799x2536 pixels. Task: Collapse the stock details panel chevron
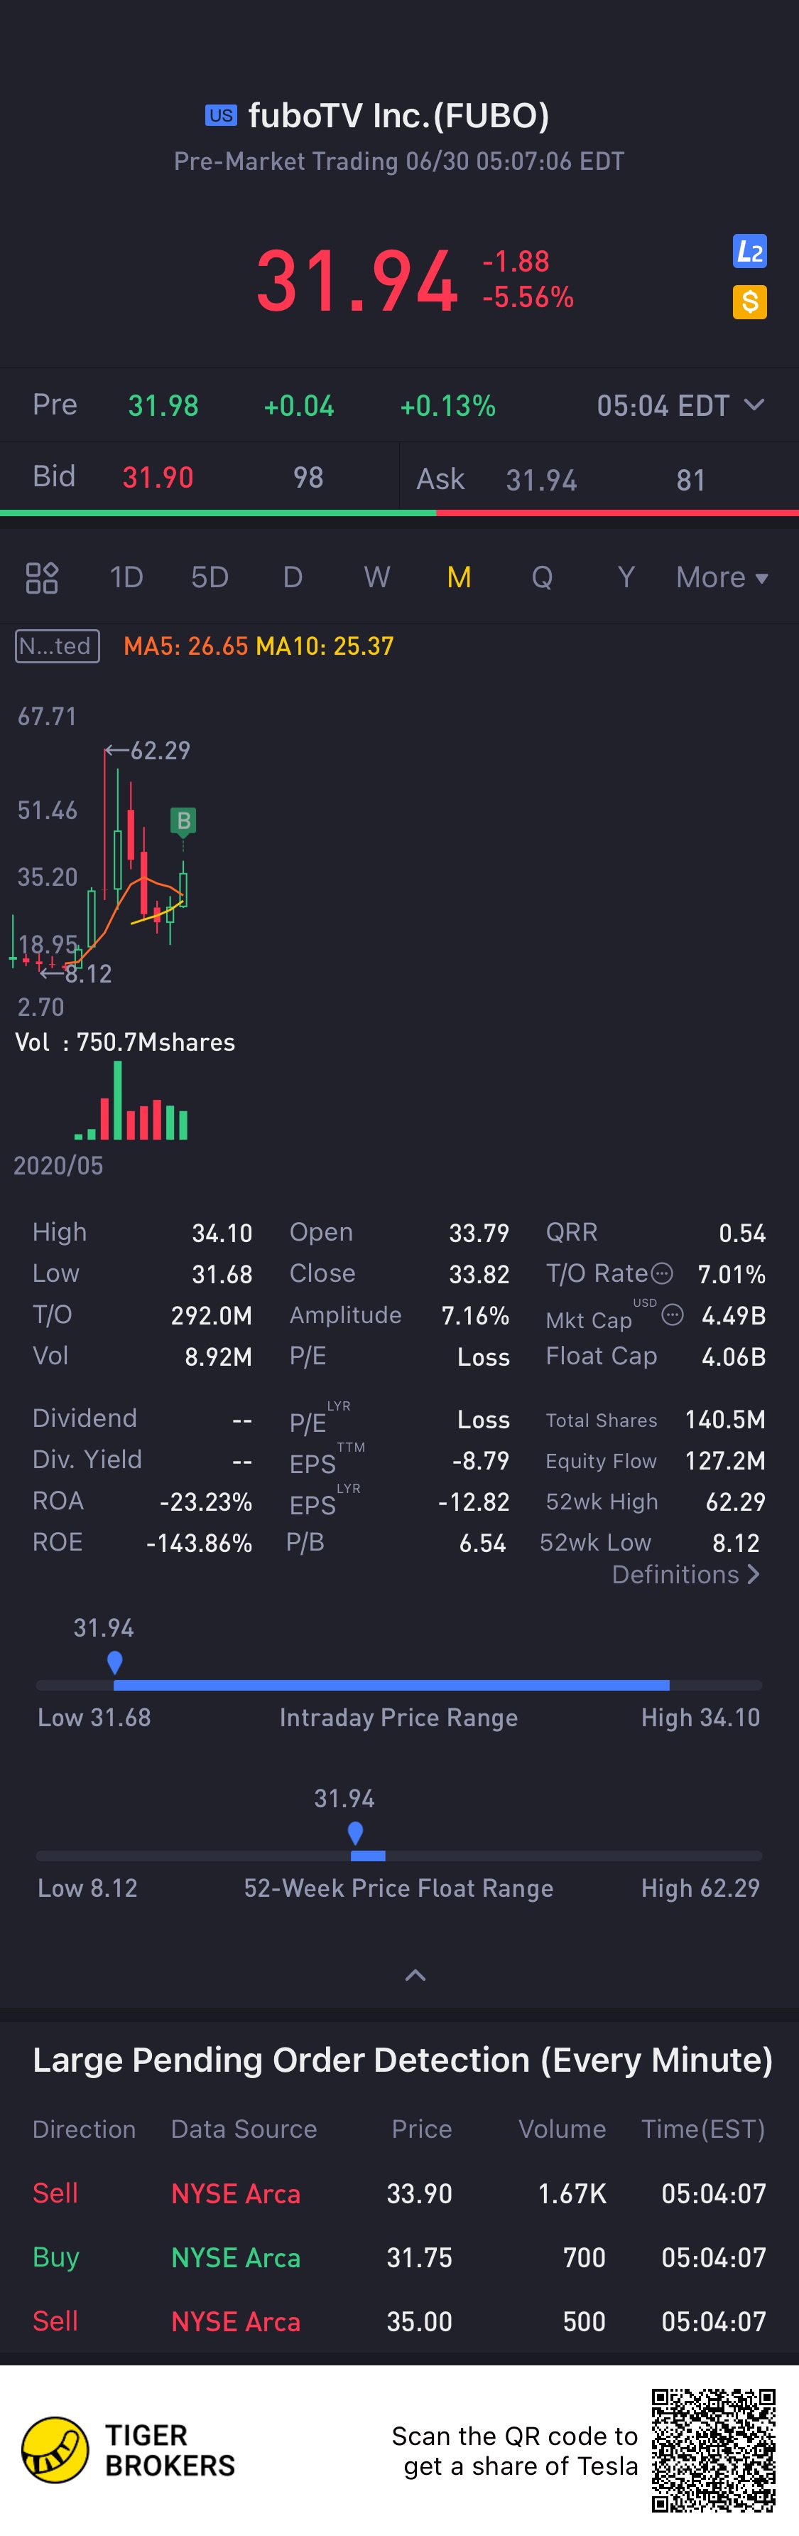pos(415,1975)
